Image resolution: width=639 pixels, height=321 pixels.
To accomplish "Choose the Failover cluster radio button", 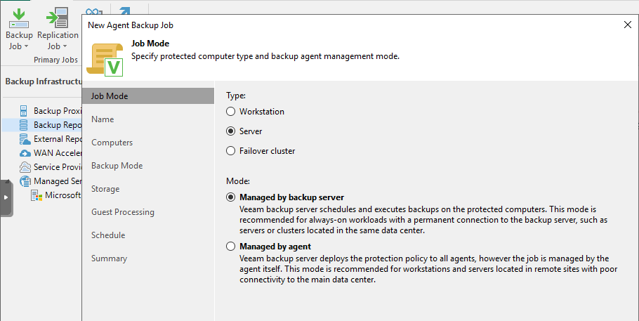I will [x=230, y=150].
